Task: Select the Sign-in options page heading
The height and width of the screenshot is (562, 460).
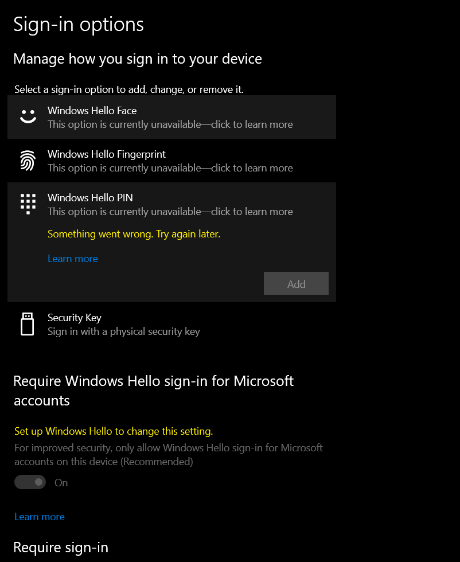Action: [79, 24]
